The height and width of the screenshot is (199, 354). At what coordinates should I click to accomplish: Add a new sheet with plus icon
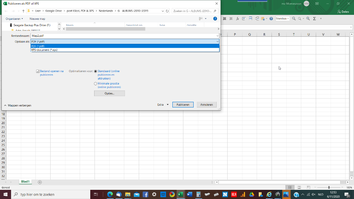click(x=40, y=182)
